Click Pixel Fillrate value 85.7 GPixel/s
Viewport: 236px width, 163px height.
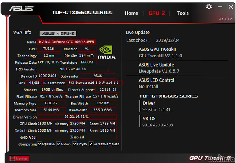click(51, 96)
